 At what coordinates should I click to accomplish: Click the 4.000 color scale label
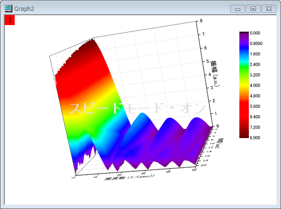pyautogui.click(x=255, y=86)
